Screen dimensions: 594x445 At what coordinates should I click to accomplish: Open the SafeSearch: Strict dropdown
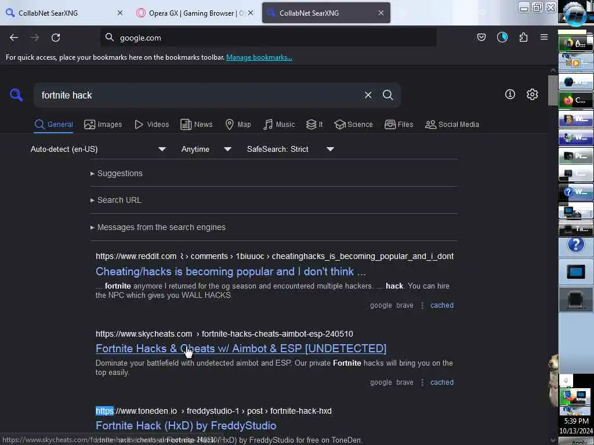(290, 149)
